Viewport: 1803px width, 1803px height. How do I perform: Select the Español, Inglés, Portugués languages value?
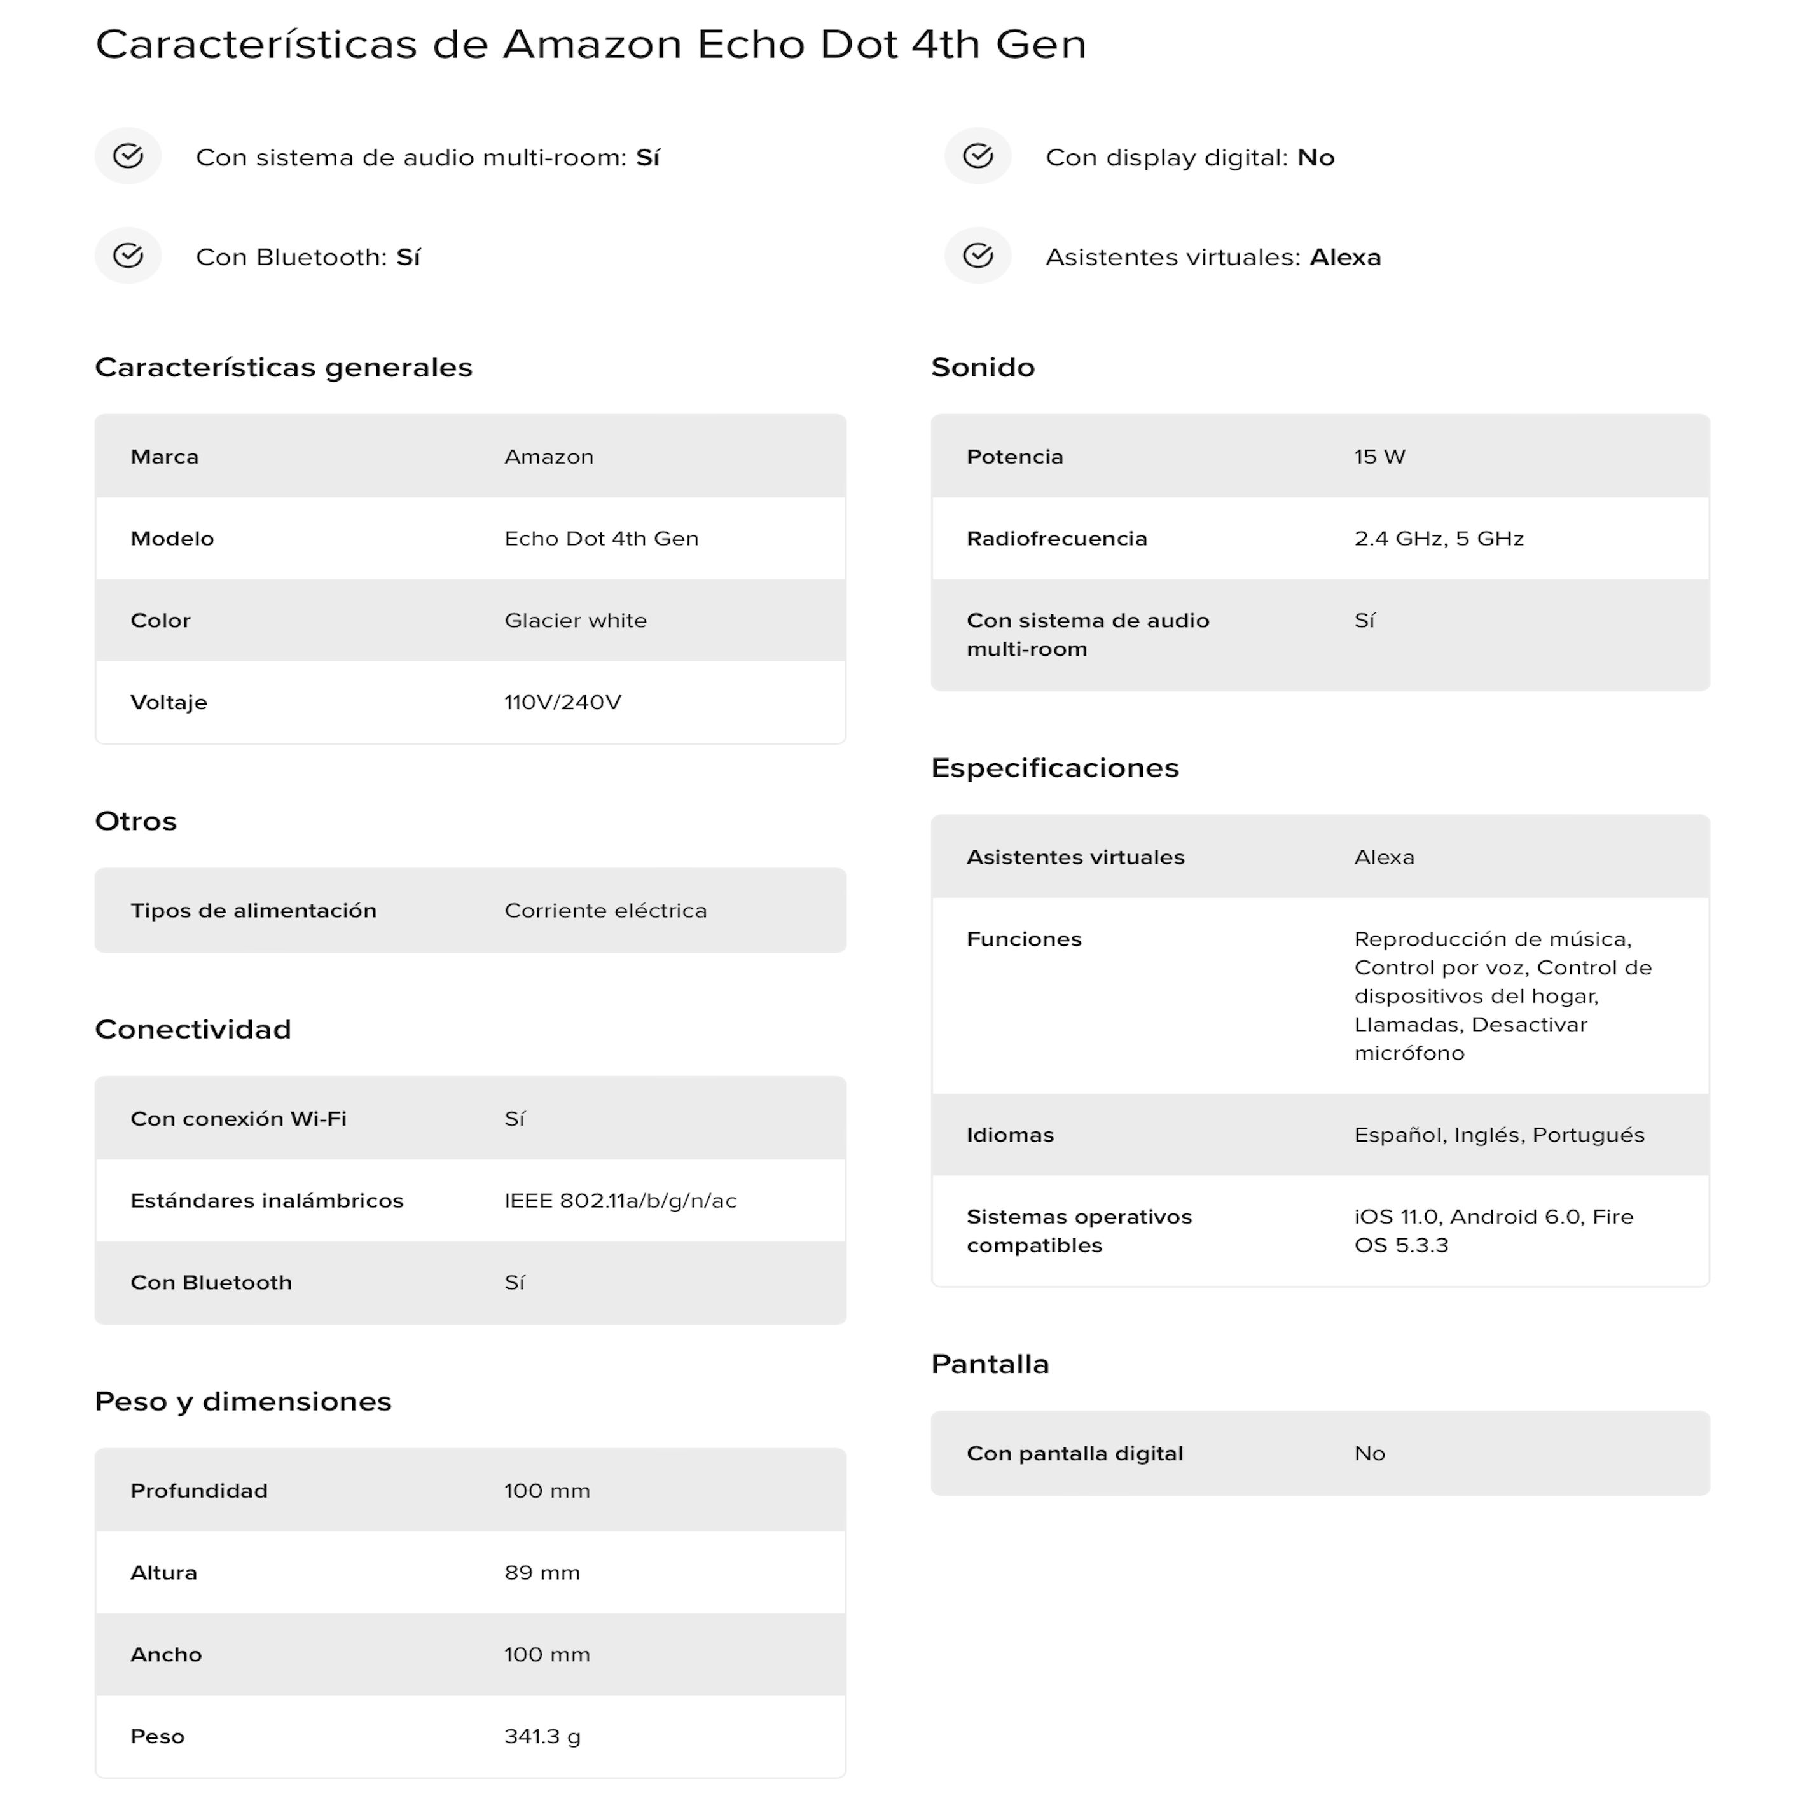pos(1499,1135)
